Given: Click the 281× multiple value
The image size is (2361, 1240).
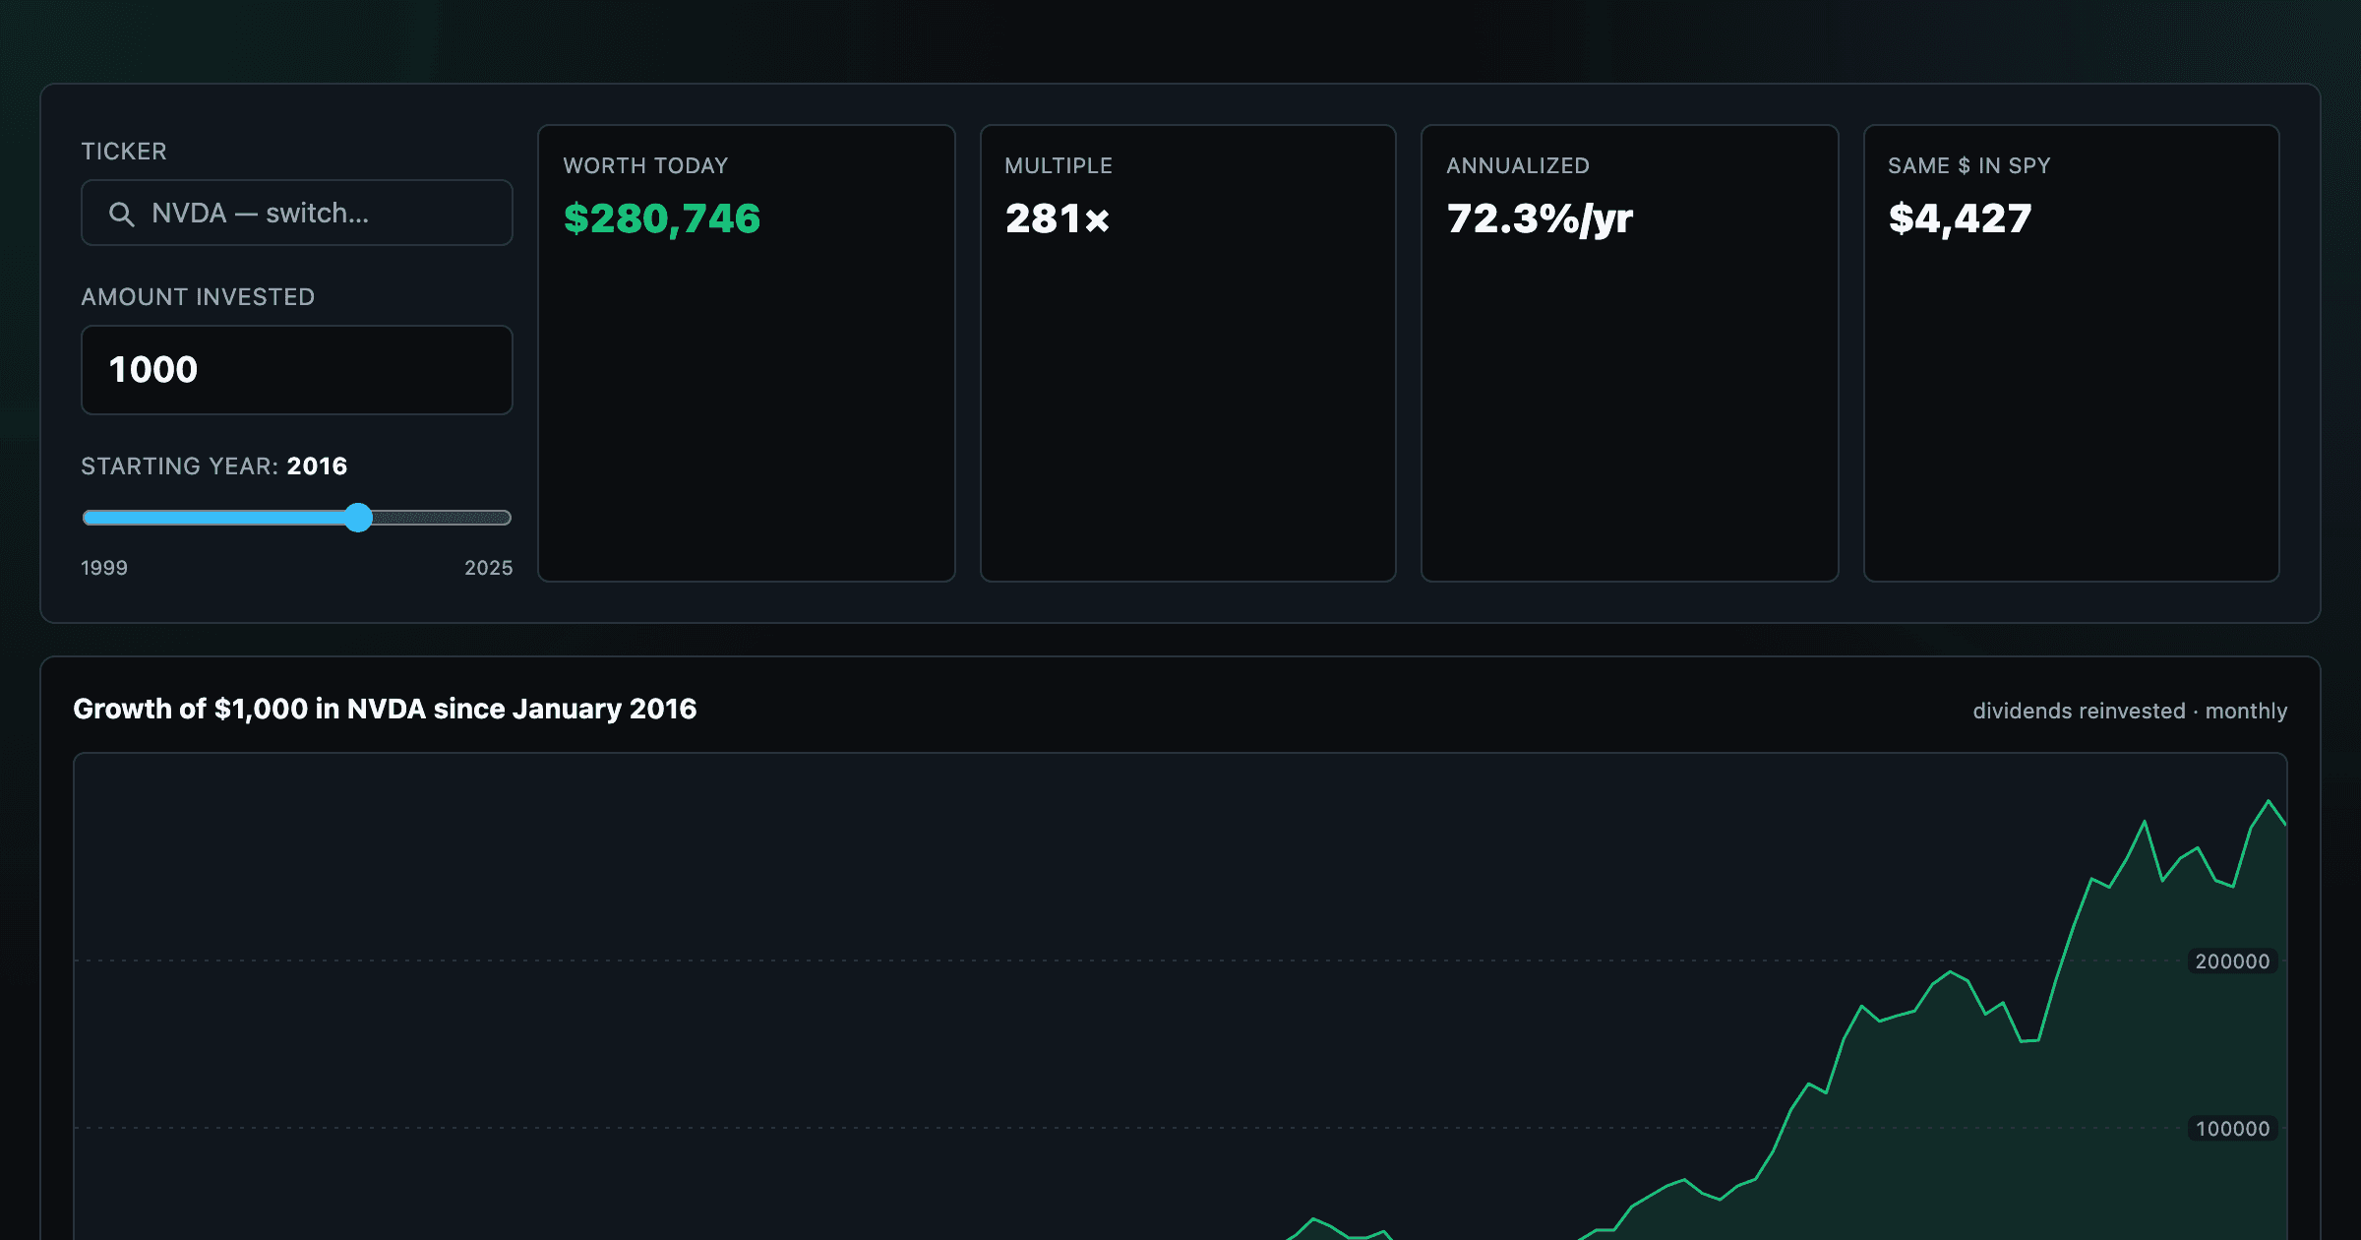Looking at the screenshot, I should pos(1058,218).
